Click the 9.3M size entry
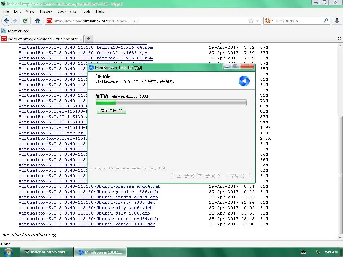343x257 pixels. pyautogui.click(x=265, y=138)
